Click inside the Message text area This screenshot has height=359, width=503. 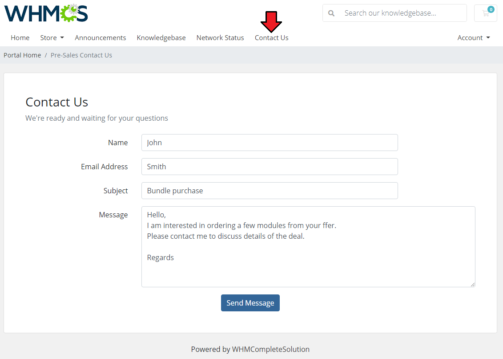click(308, 246)
